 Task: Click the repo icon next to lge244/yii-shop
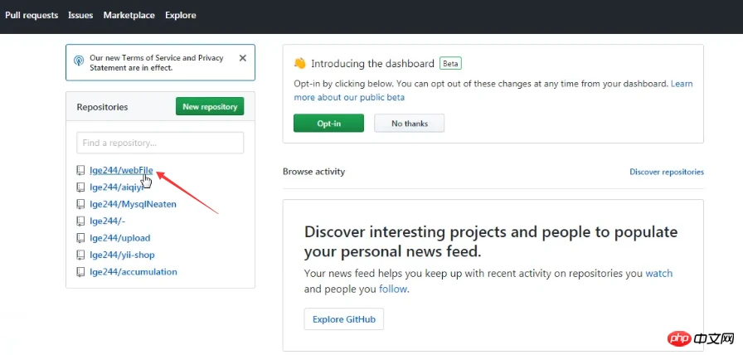[80, 255]
